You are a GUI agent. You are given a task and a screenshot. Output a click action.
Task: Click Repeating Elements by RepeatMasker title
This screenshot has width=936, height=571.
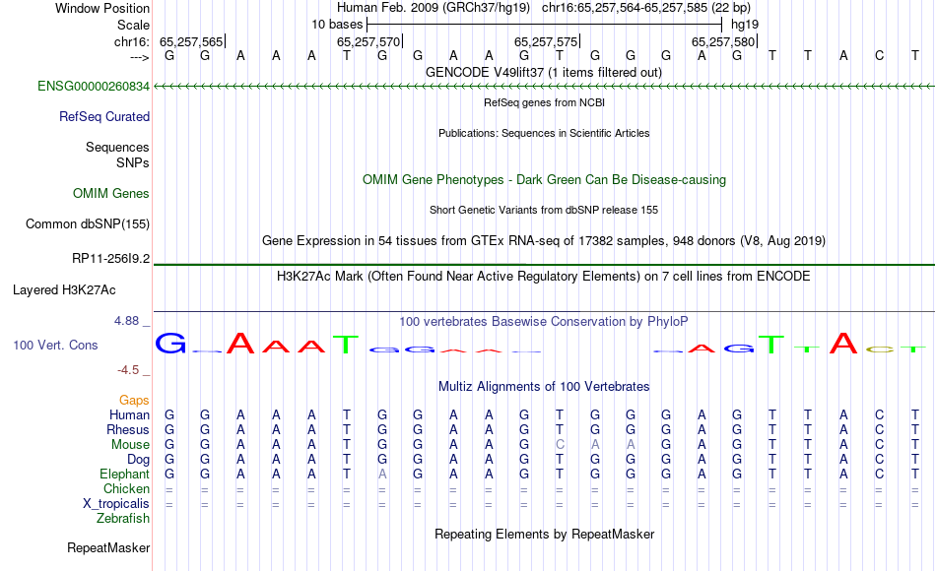pos(544,534)
